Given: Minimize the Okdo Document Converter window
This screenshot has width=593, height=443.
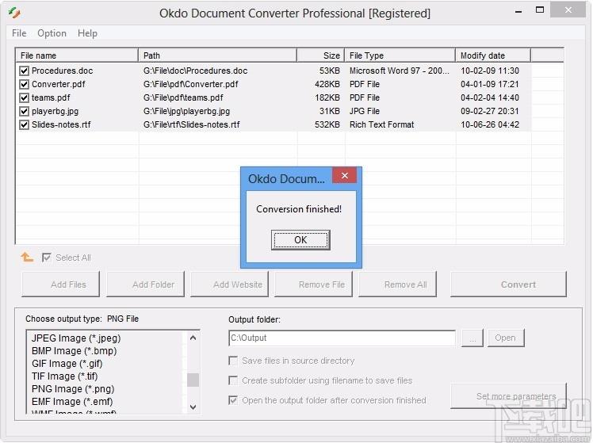Looking at the screenshot, I should [x=518, y=11].
